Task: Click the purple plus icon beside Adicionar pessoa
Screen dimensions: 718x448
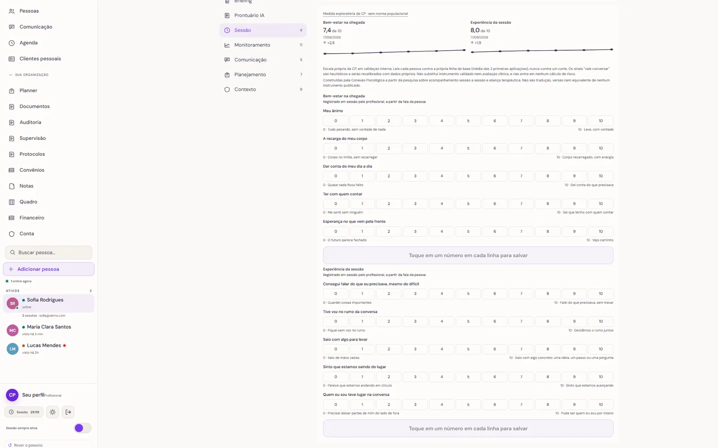Action: [11, 269]
